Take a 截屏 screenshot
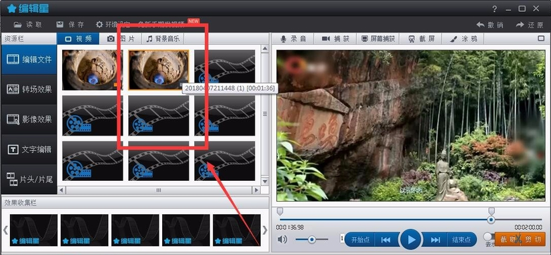551x255 pixels. click(x=421, y=39)
